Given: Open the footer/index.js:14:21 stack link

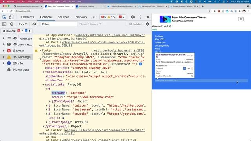Looking at the screenshot, I should click(x=92, y=132).
